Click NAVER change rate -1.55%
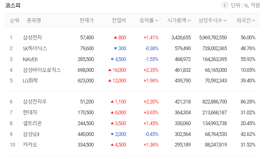This screenshot has width=264, height=159. pyautogui.click(x=152, y=59)
